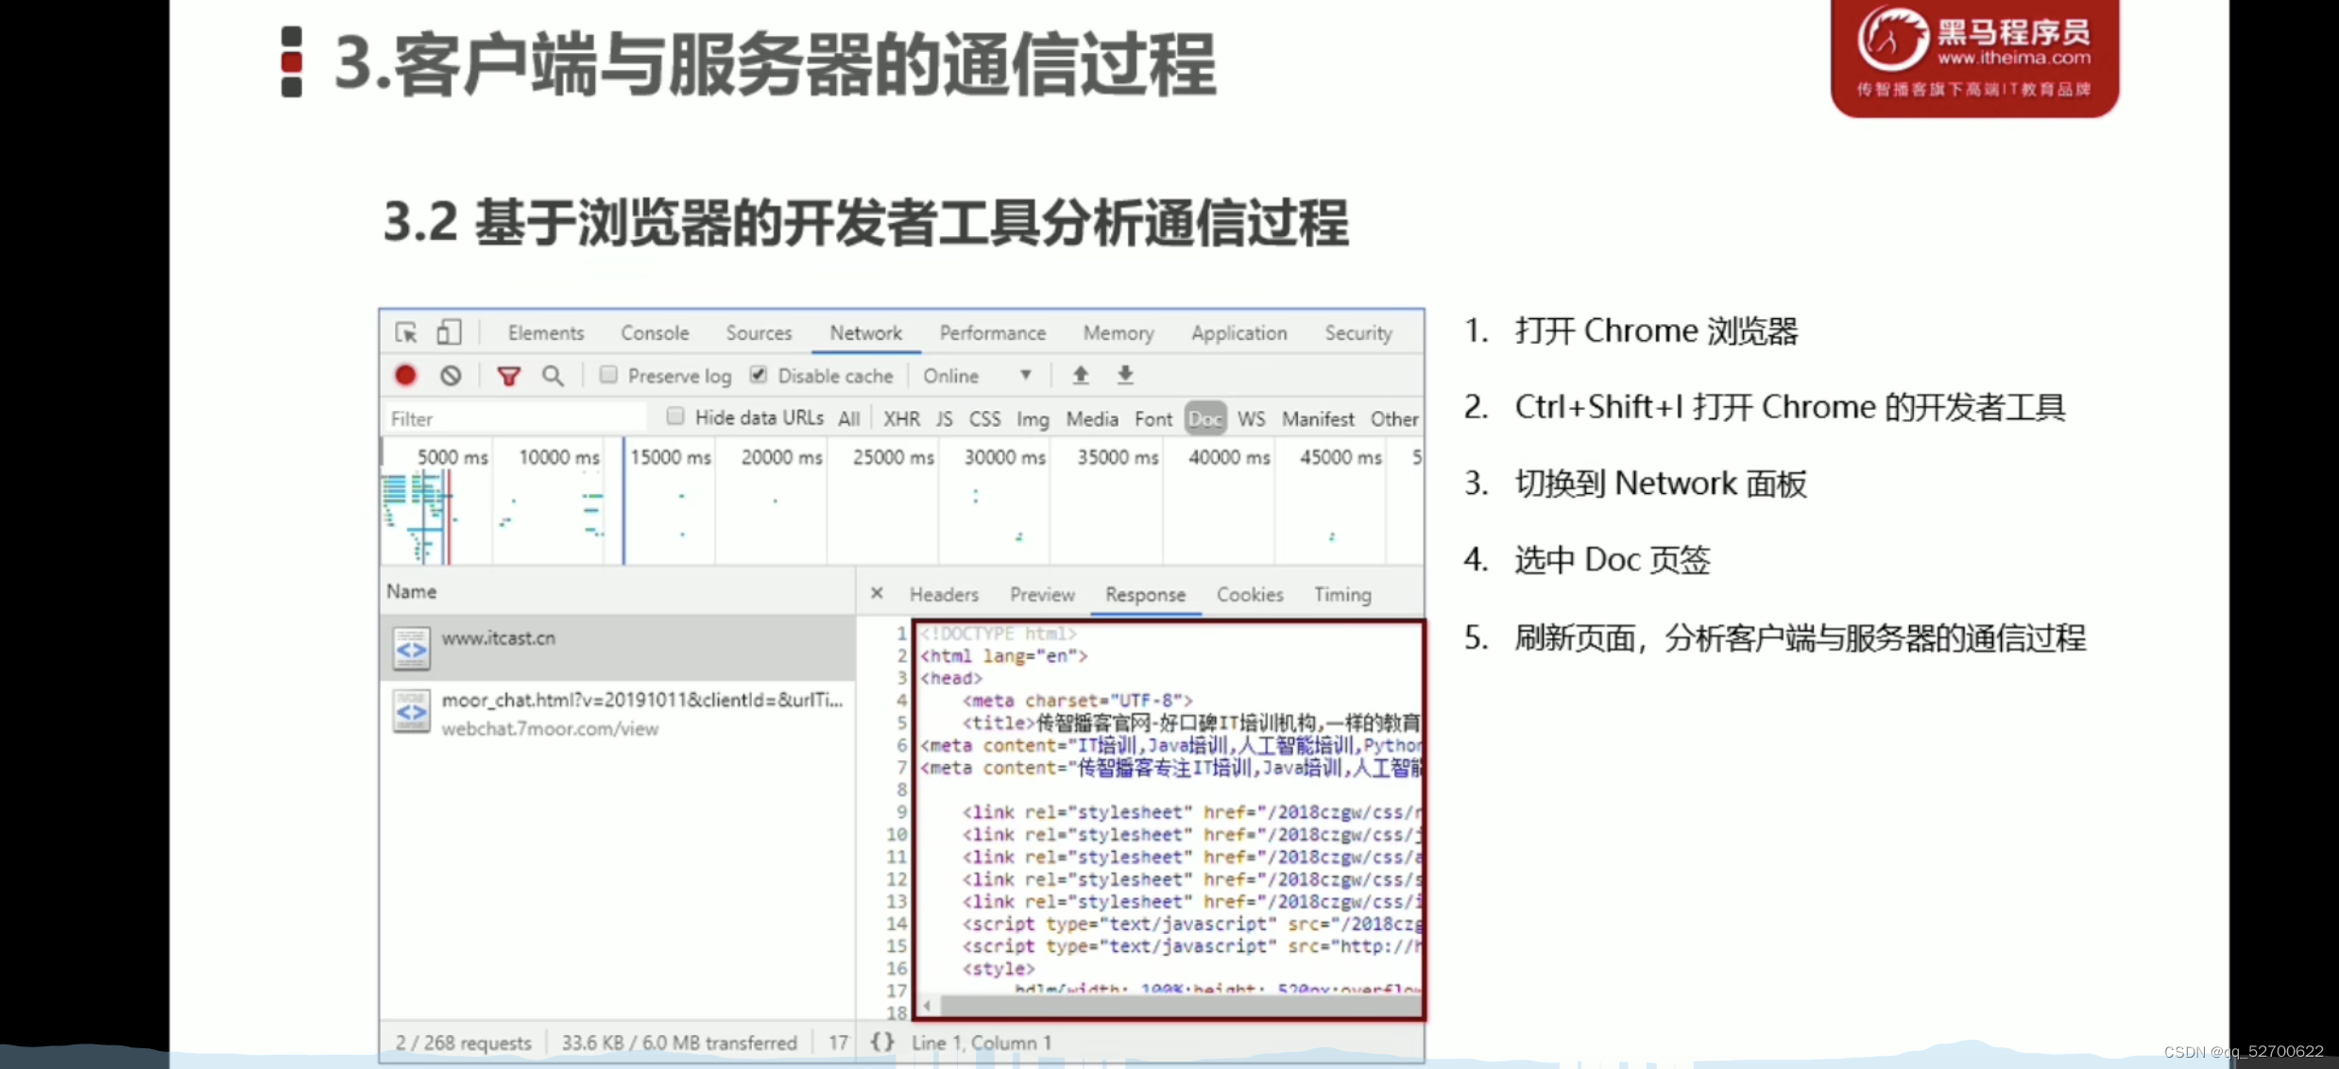Click the Network panel icon

(x=866, y=331)
